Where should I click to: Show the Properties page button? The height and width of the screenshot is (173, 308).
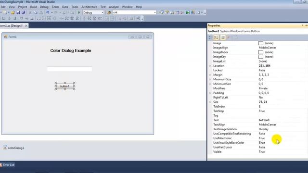(223, 37)
